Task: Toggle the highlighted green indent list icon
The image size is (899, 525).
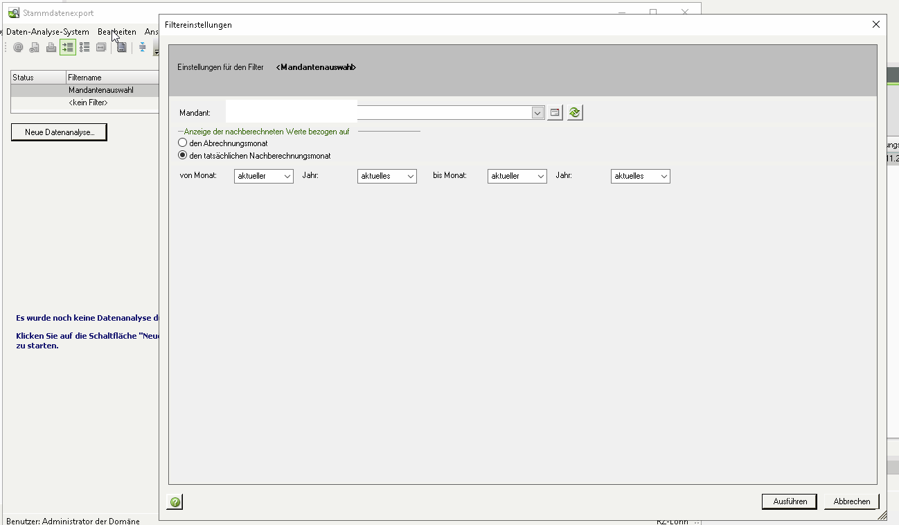Action: (x=67, y=47)
